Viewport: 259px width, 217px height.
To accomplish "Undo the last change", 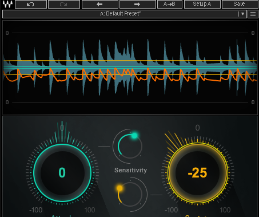I will coord(31,4).
